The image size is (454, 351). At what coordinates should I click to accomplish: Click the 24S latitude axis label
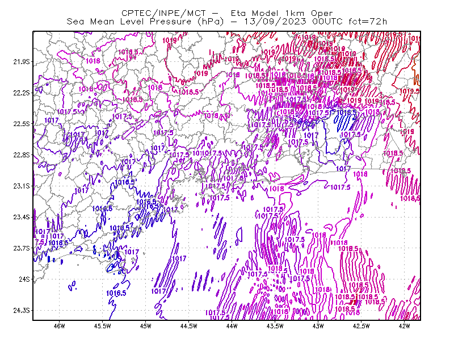[24, 279]
